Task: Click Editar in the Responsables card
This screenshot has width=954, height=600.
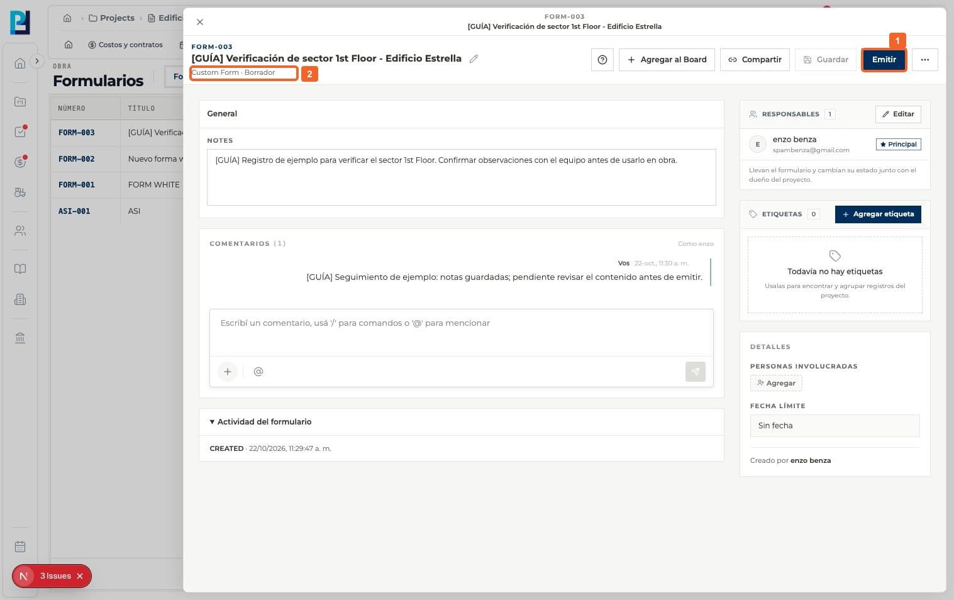Action: click(898, 114)
